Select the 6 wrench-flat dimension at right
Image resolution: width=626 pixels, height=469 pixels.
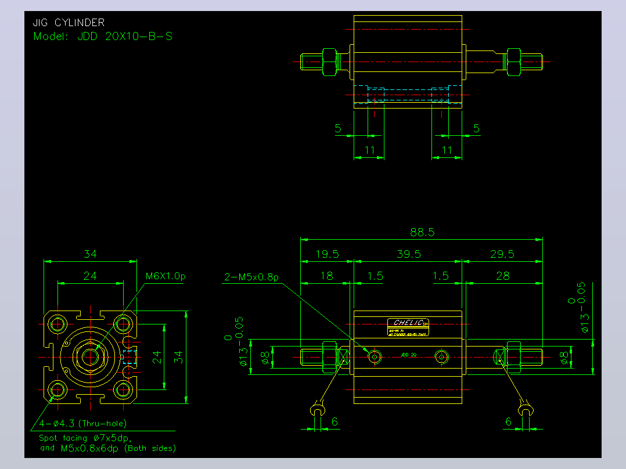tap(508, 421)
